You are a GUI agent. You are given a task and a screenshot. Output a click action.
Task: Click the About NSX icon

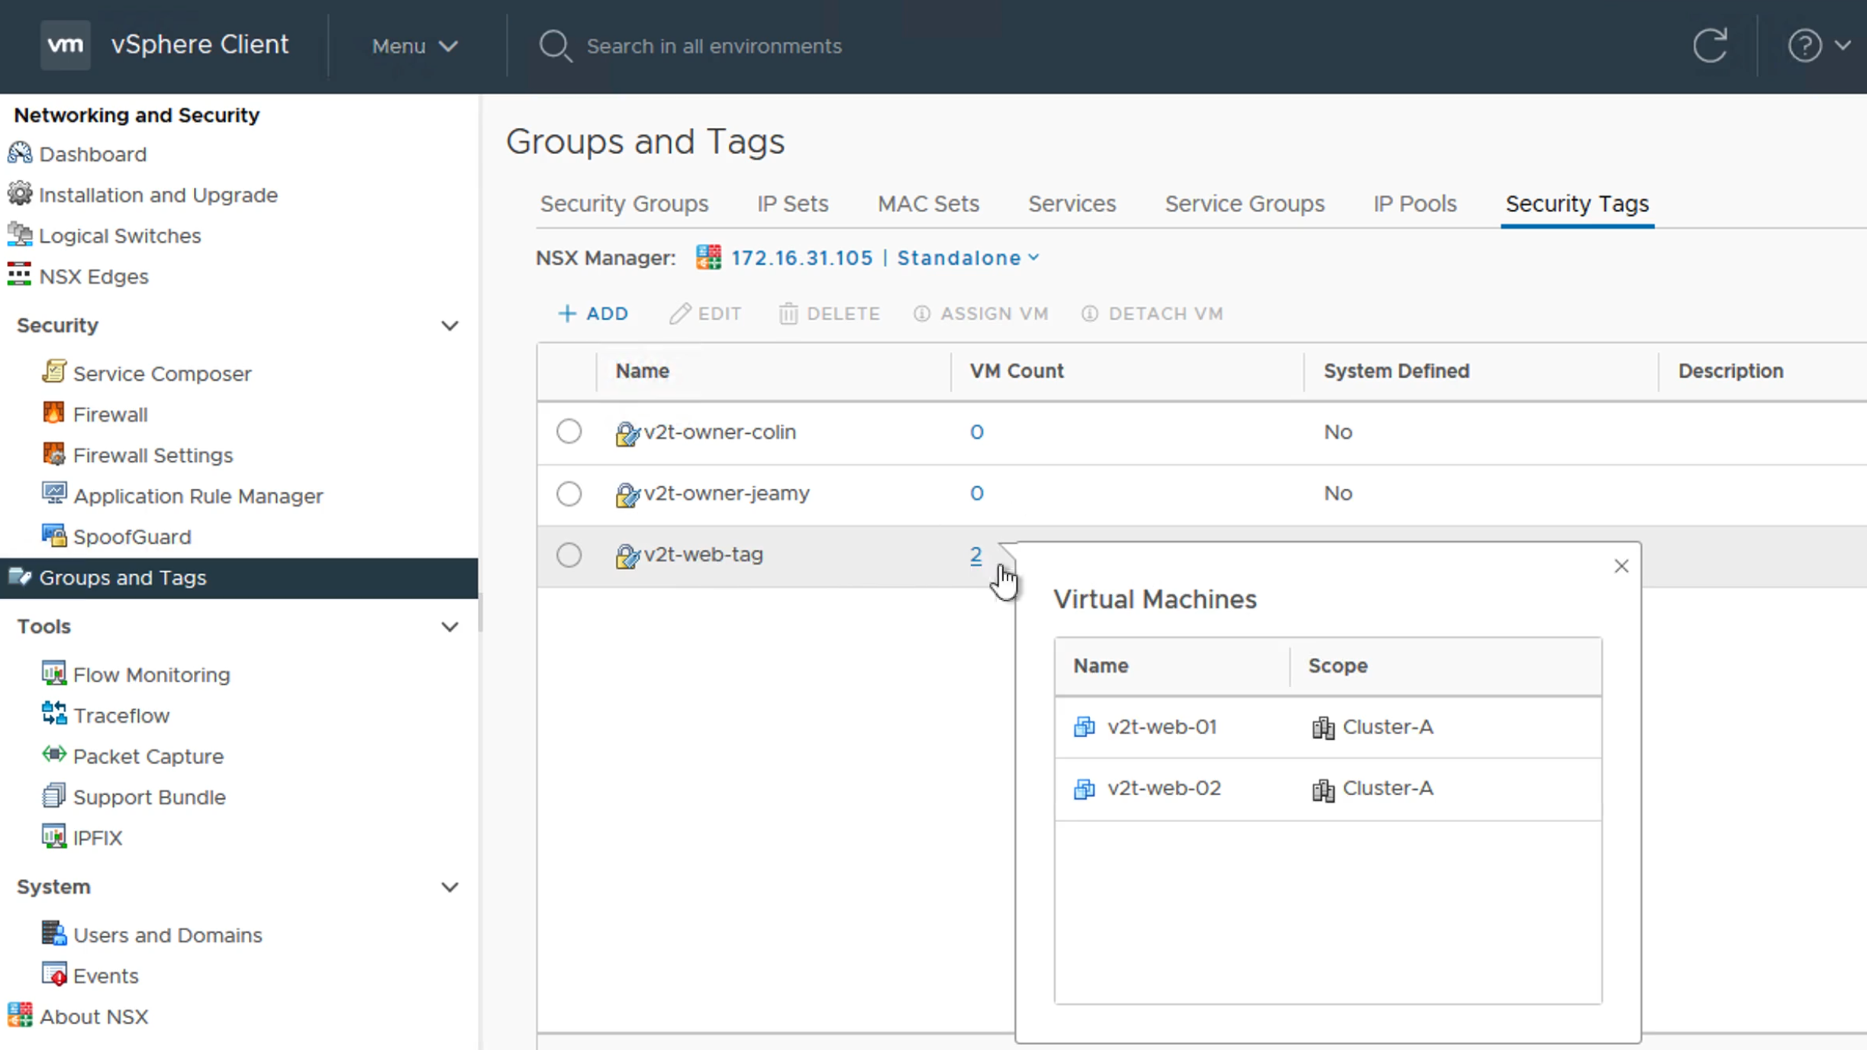(x=20, y=1015)
